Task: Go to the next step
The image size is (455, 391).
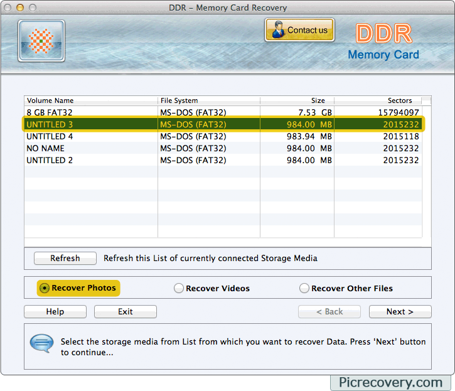Action: point(400,311)
